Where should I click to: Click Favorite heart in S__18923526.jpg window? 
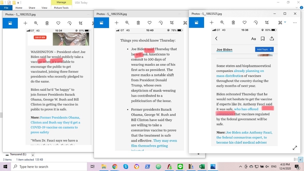(x=149, y=23)
